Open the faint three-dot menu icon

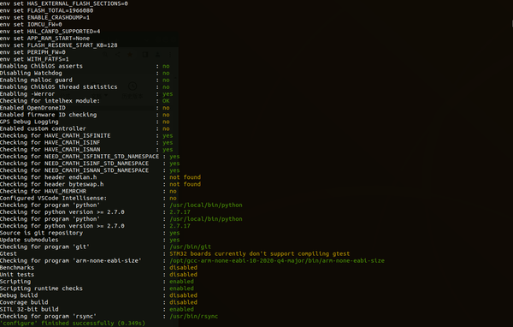point(170,55)
